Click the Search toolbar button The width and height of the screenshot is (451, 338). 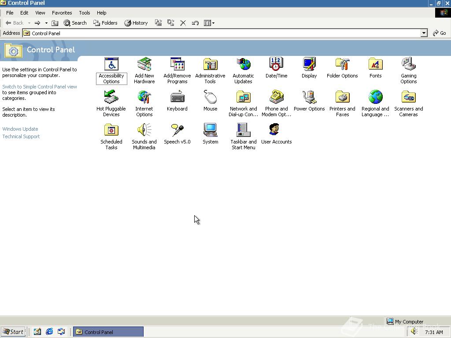[75, 23]
